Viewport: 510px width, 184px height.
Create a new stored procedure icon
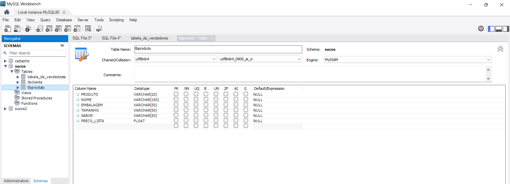click(68, 29)
